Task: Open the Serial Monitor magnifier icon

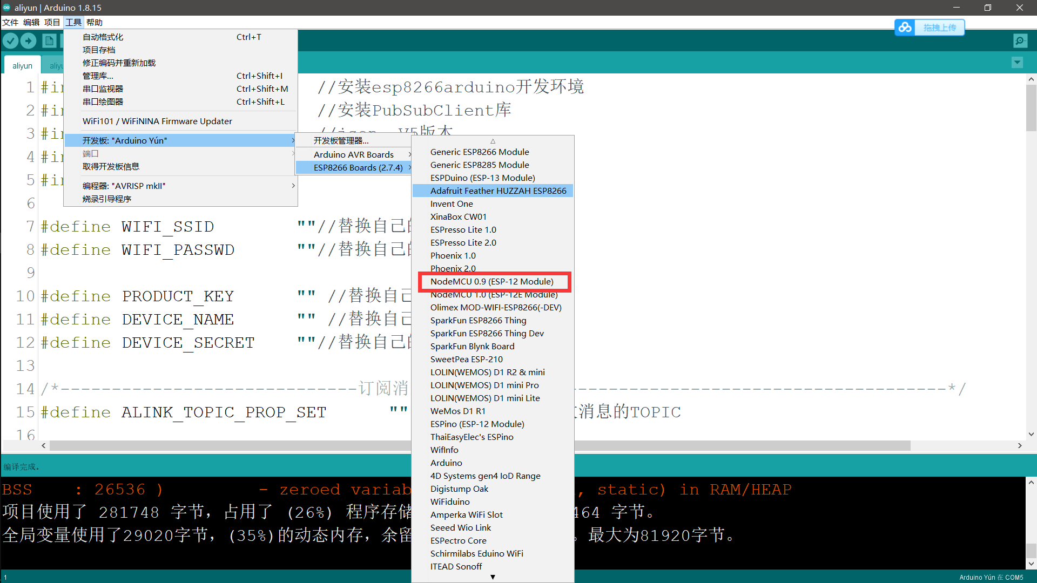Action: click(1020, 40)
